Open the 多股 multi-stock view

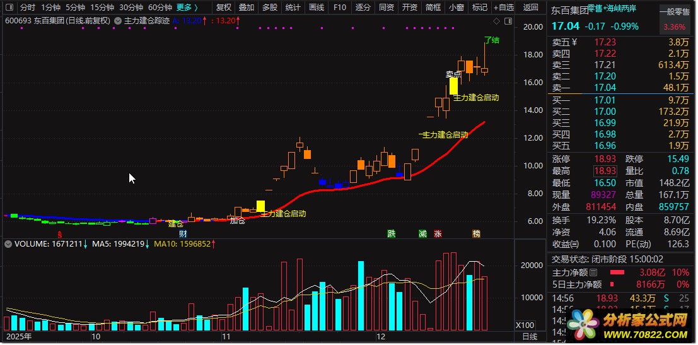click(269, 8)
